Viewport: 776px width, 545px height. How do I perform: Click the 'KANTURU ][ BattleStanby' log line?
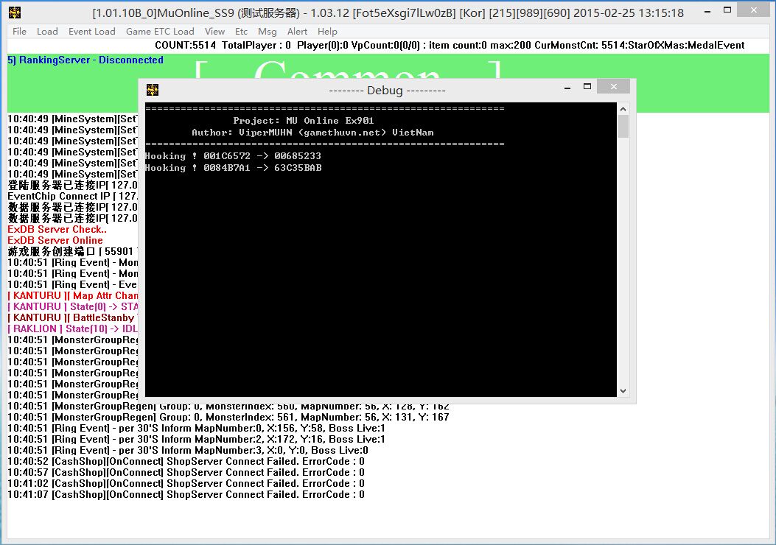[x=73, y=317]
